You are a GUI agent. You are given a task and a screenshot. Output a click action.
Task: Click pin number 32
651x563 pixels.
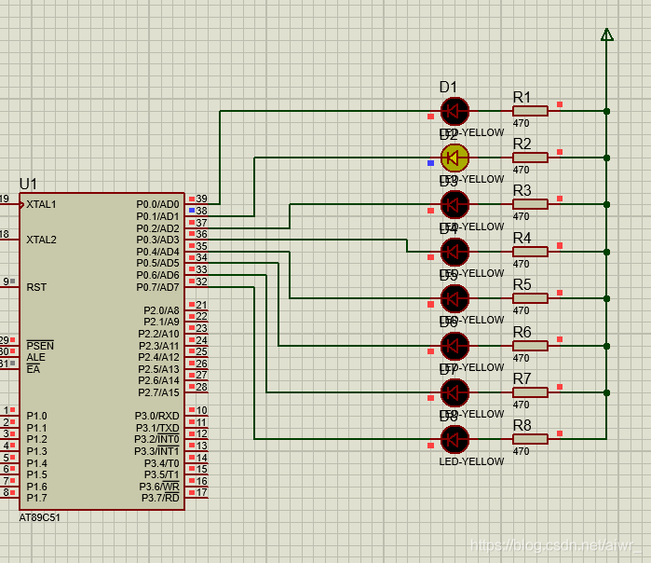(x=201, y=281)
